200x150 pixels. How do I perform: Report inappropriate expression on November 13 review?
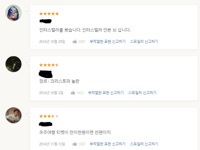(108, 144)
